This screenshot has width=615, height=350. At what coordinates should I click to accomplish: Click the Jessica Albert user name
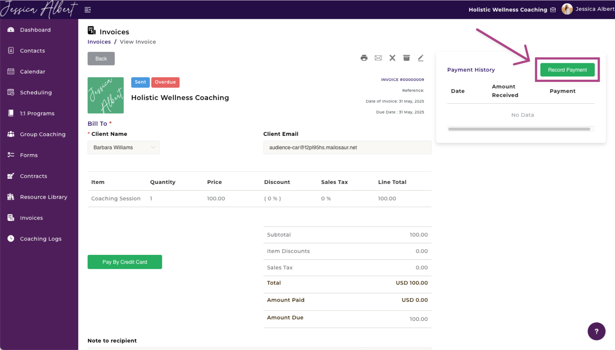595,9
